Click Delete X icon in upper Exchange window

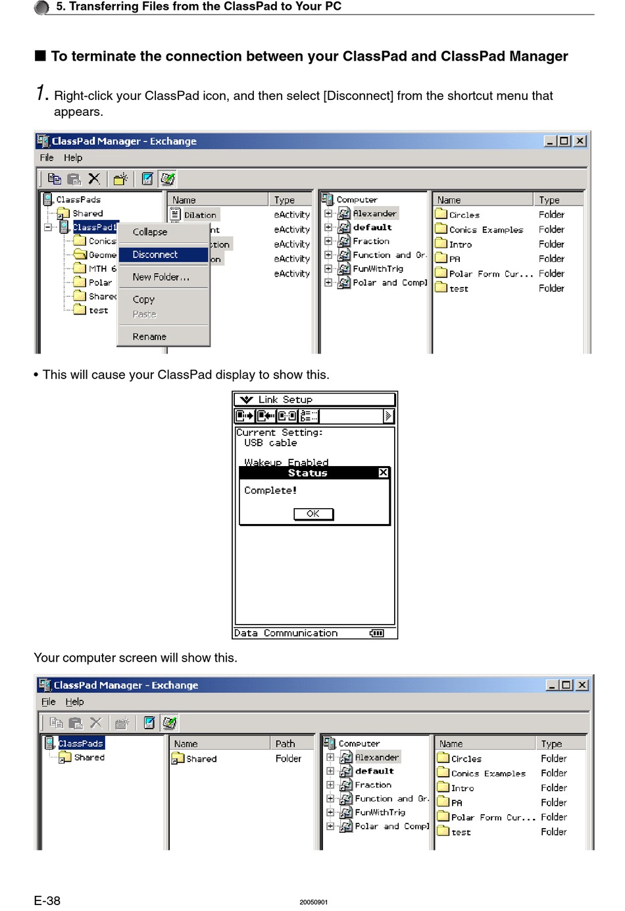point(94,179)
